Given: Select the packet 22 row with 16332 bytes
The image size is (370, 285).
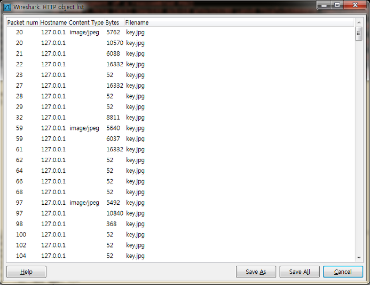Looking at the screenshot, I should pos(180,64).
